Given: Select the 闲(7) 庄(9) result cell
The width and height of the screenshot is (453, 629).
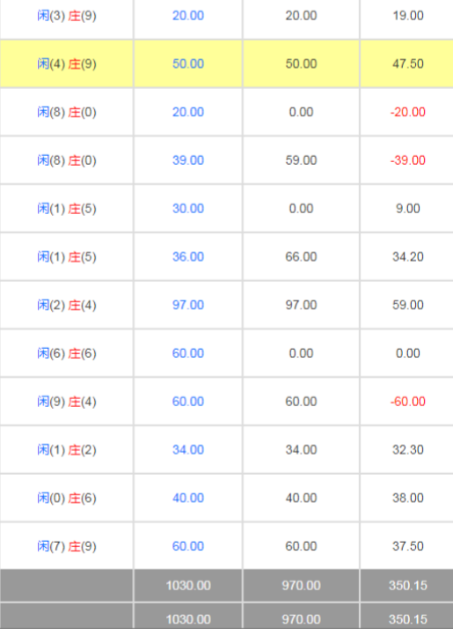Looking at the screenshot, I should coord(67,546).
